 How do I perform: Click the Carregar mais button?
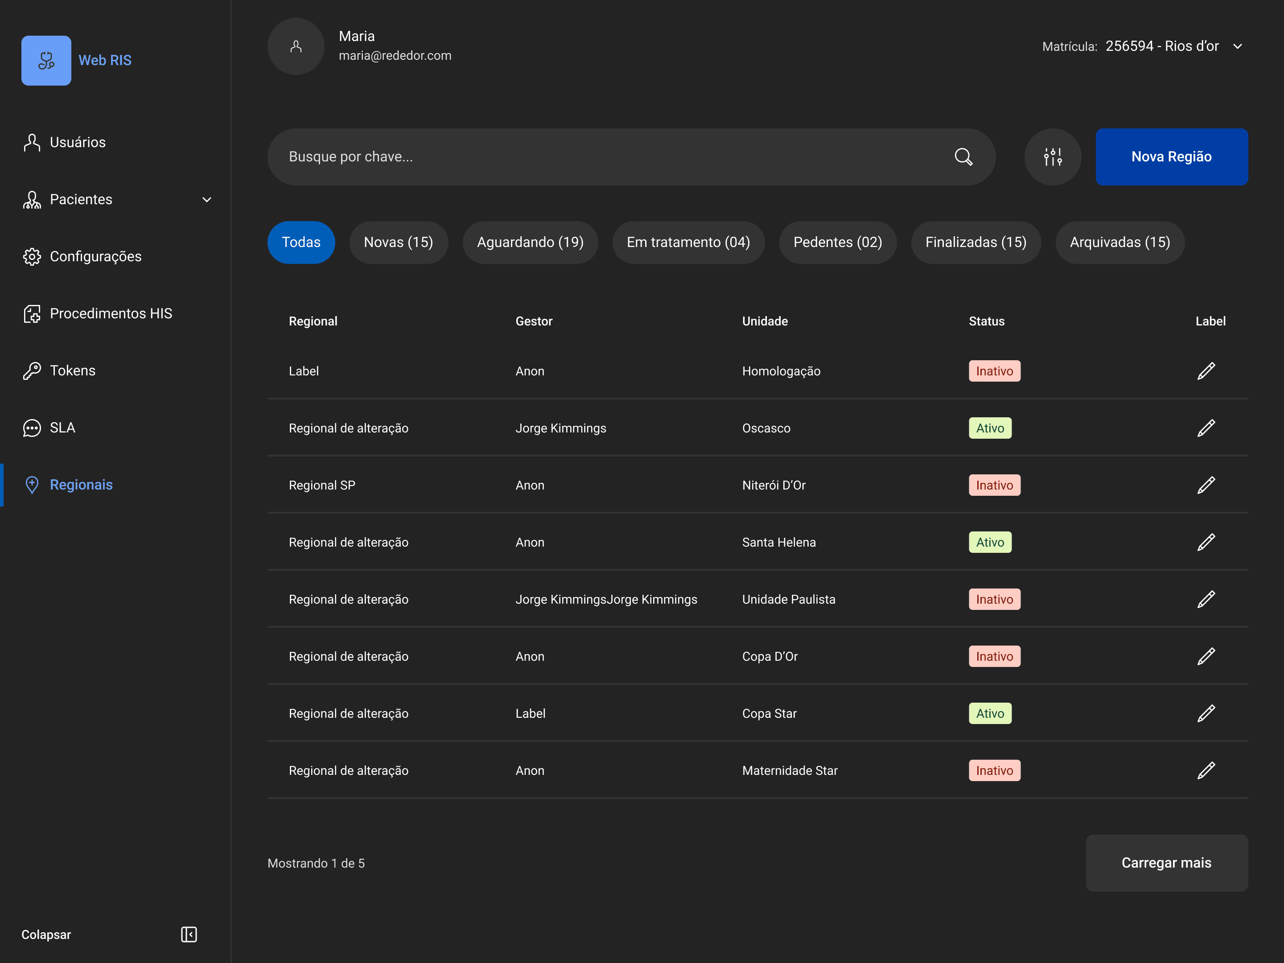click(1166, 863)
